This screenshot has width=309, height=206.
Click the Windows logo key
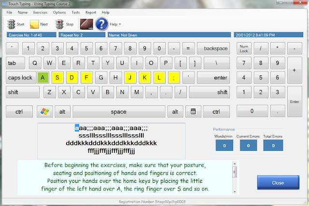tap(45, 112)
